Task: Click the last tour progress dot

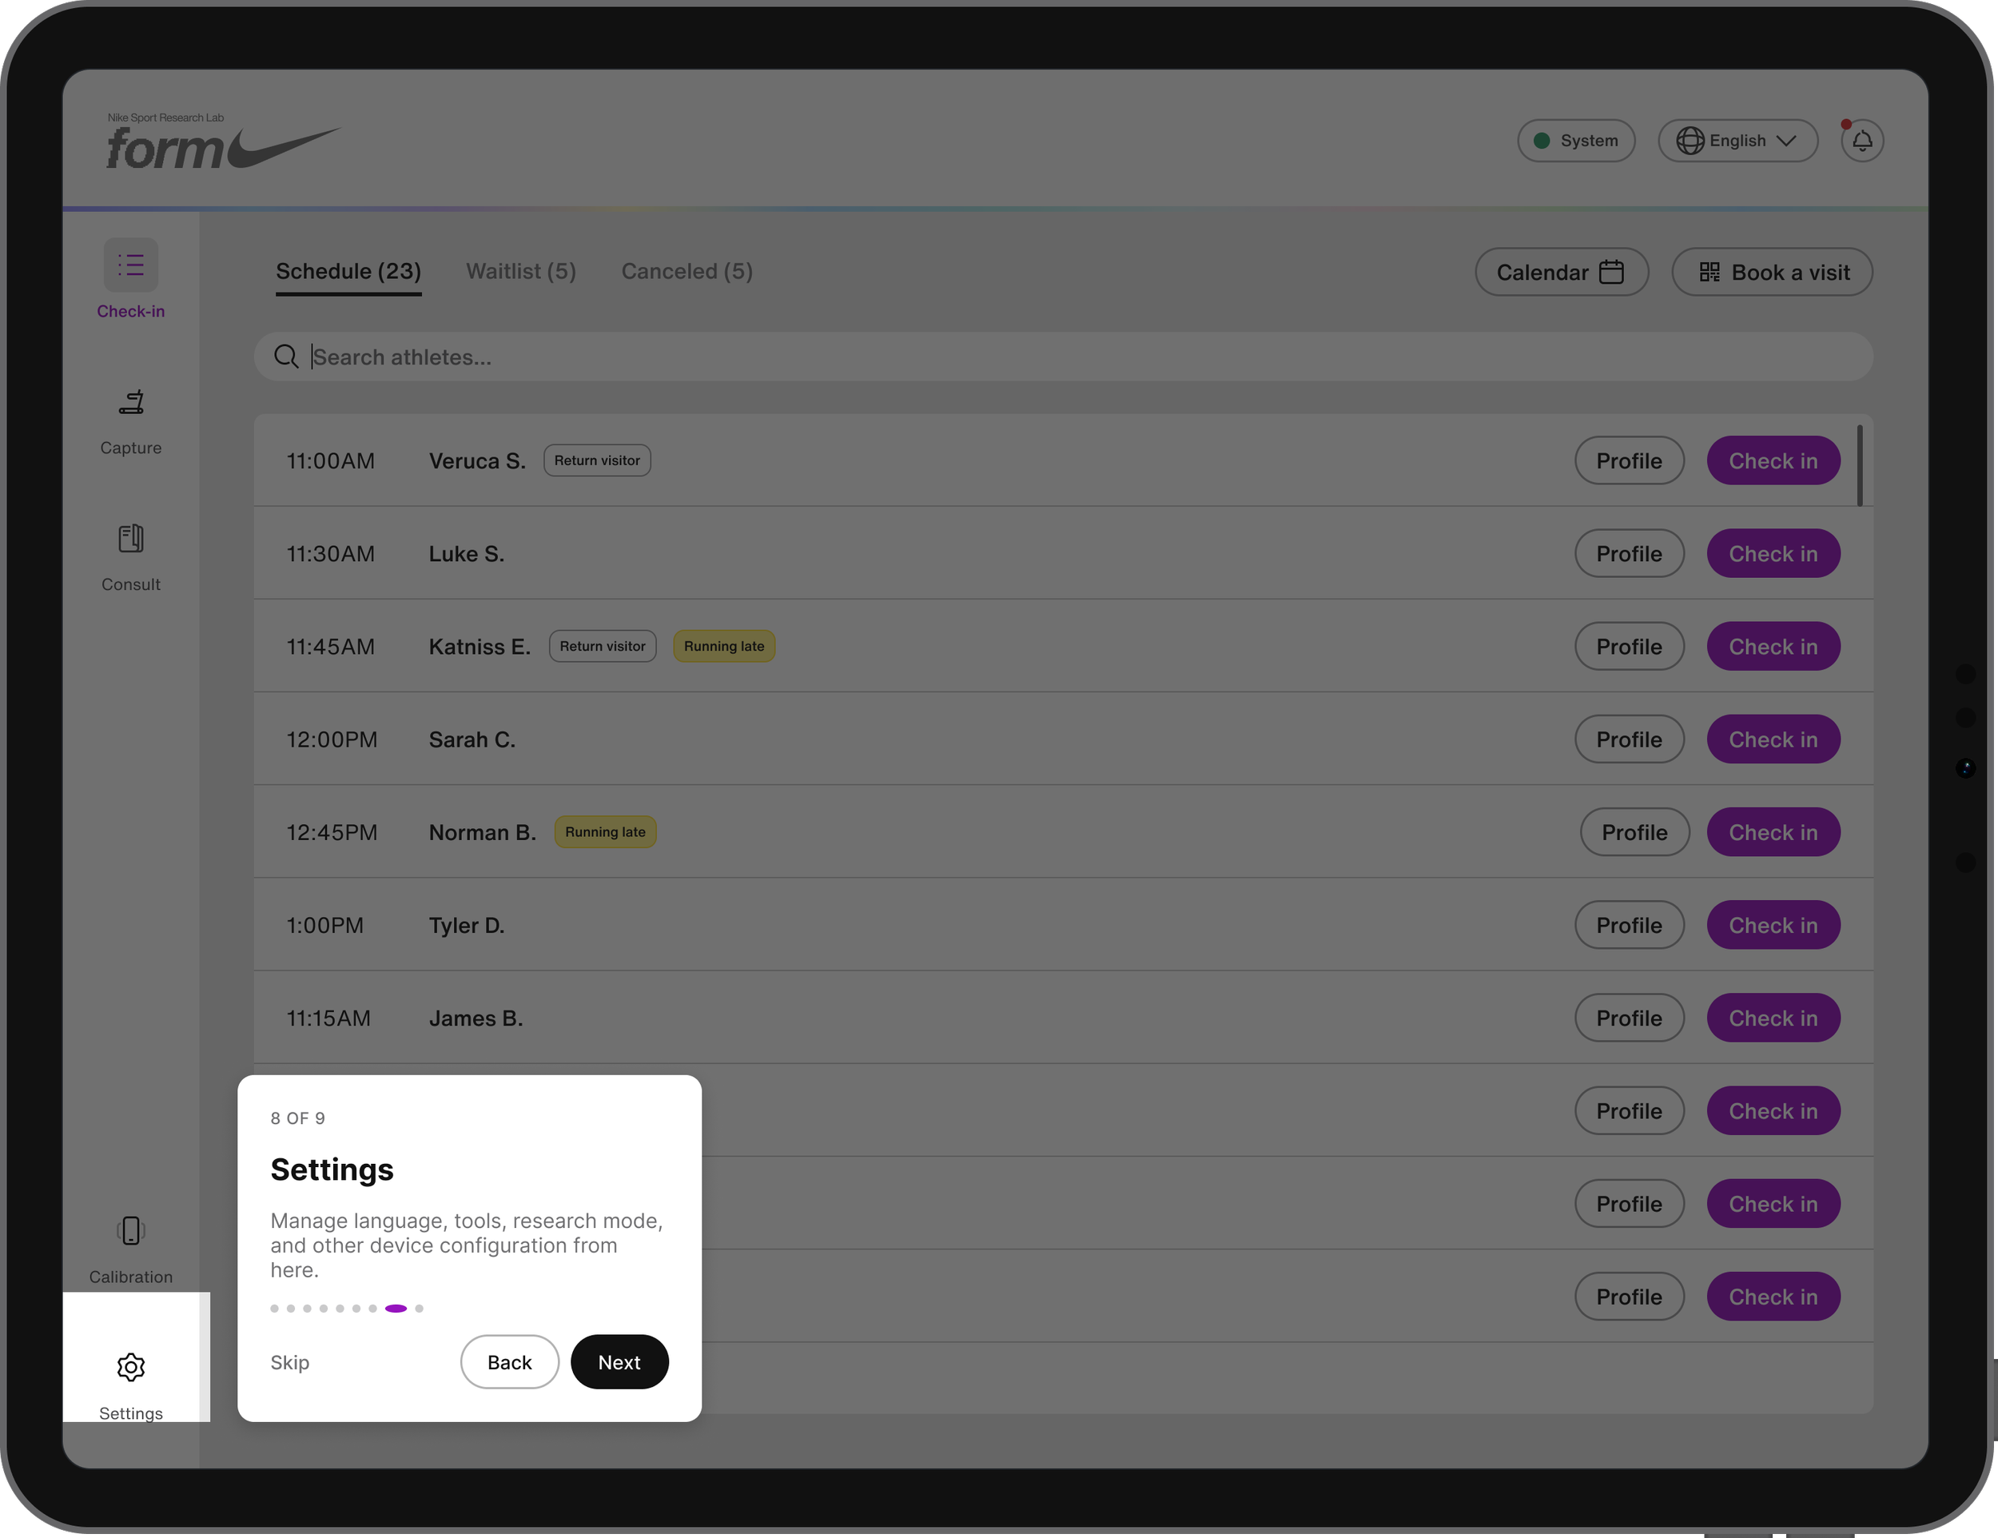Action: (x=419, y=1309)
